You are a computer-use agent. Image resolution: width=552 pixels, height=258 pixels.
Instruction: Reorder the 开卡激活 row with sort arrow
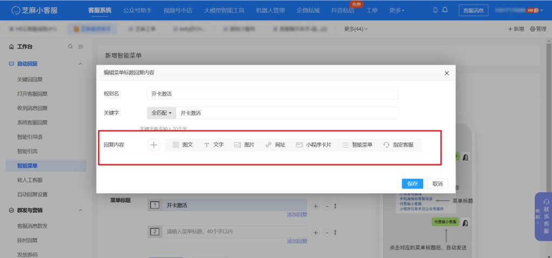[x=335, y=206]
